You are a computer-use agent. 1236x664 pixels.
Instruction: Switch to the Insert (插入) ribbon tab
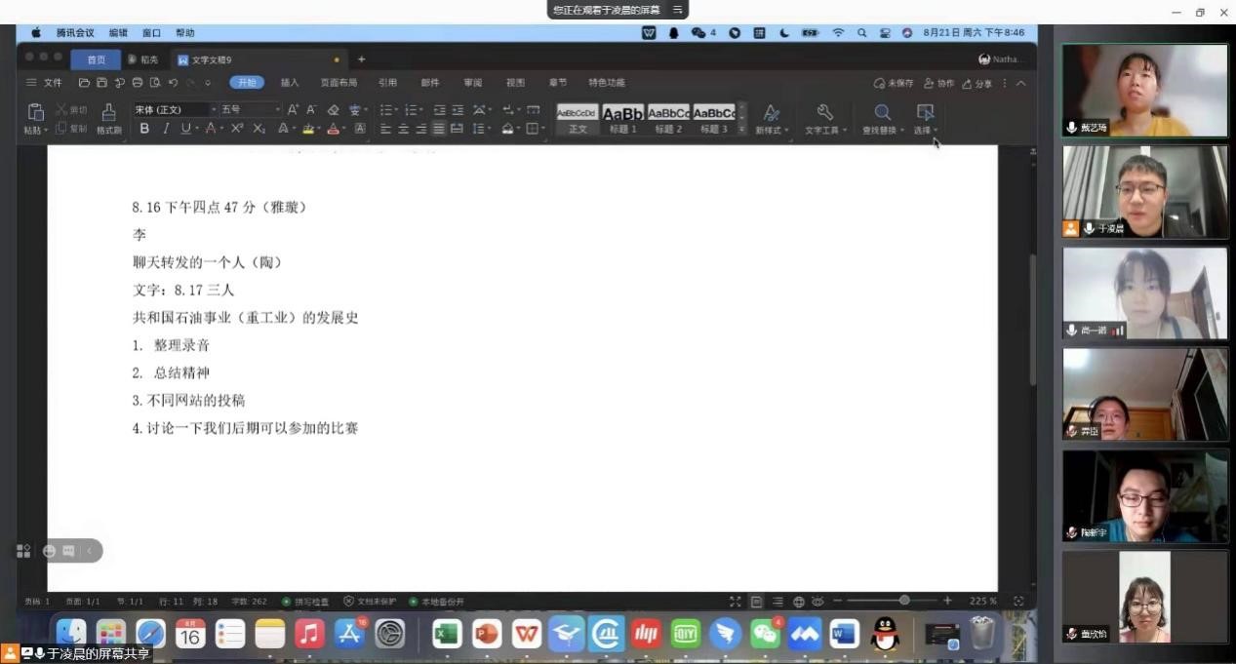coord(290,83)
